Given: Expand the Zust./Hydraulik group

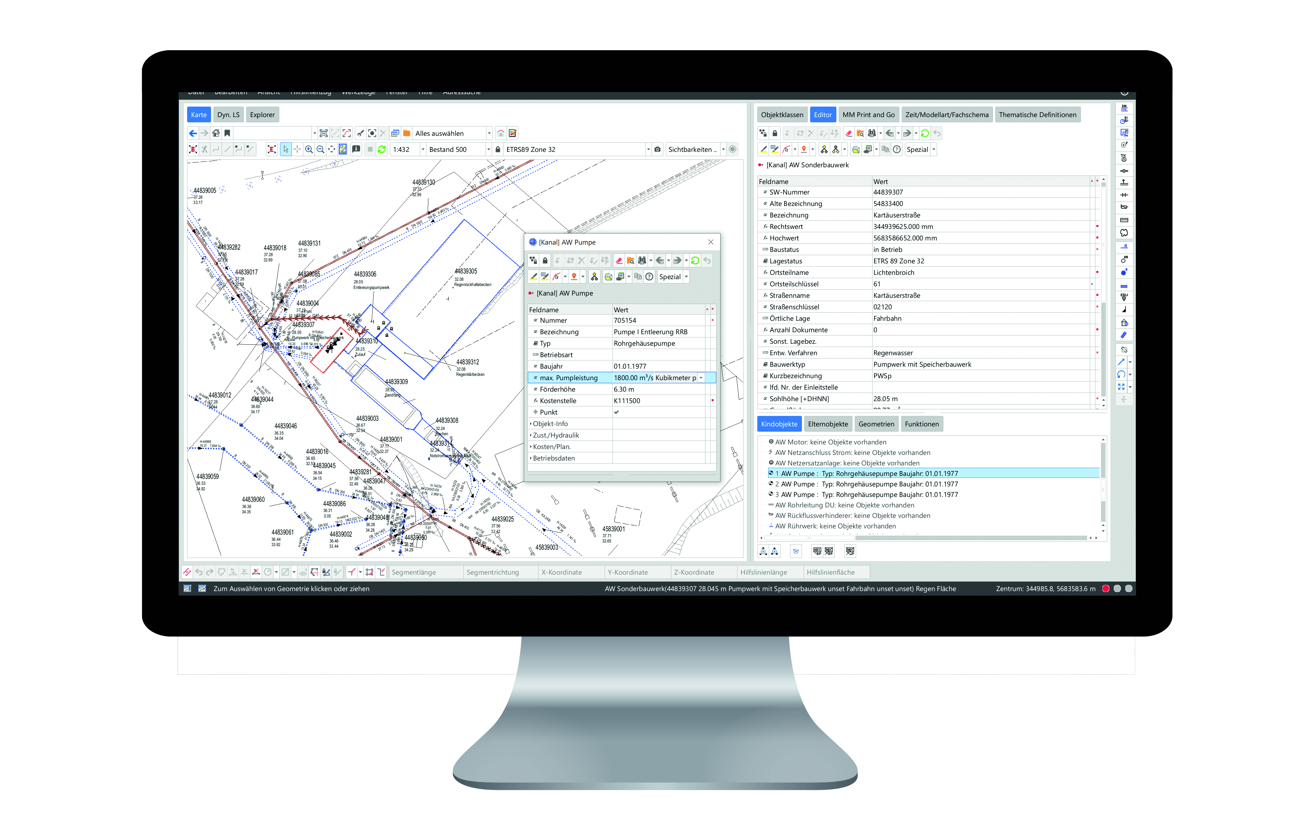Looking at the screenshot, I should pyautogui.click(x=531, y=436).
